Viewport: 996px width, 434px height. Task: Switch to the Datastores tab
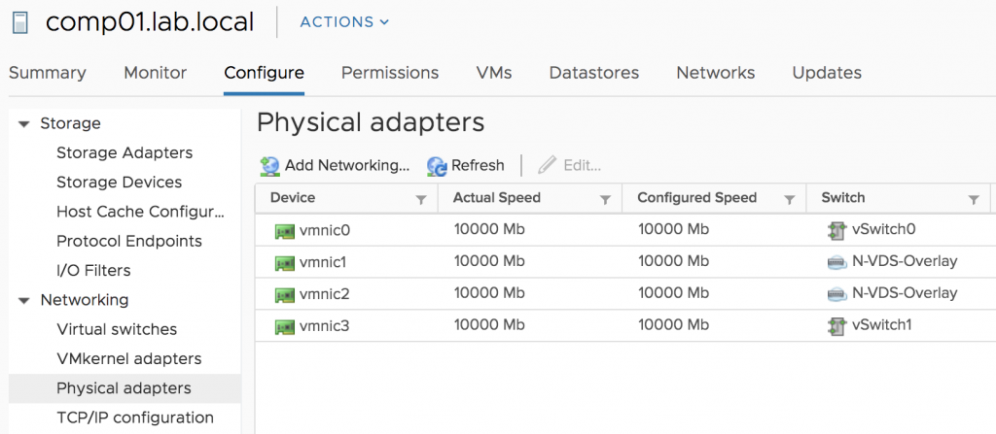pos(594,73)
